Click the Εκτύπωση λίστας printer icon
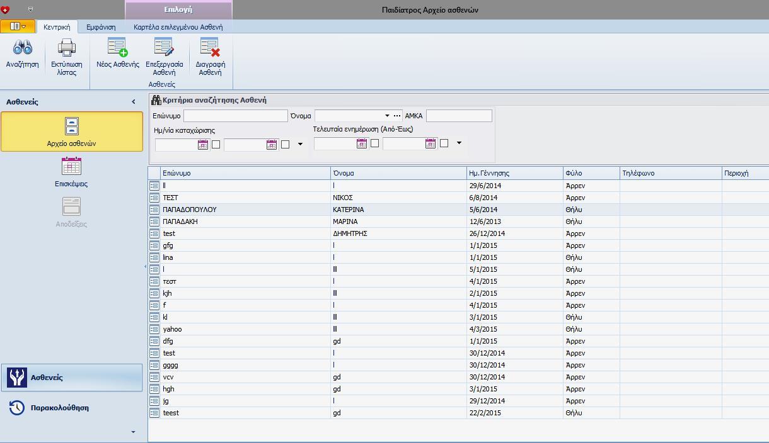Image resolution: width=769 pixels, height=443 pixels. point(66,48)
